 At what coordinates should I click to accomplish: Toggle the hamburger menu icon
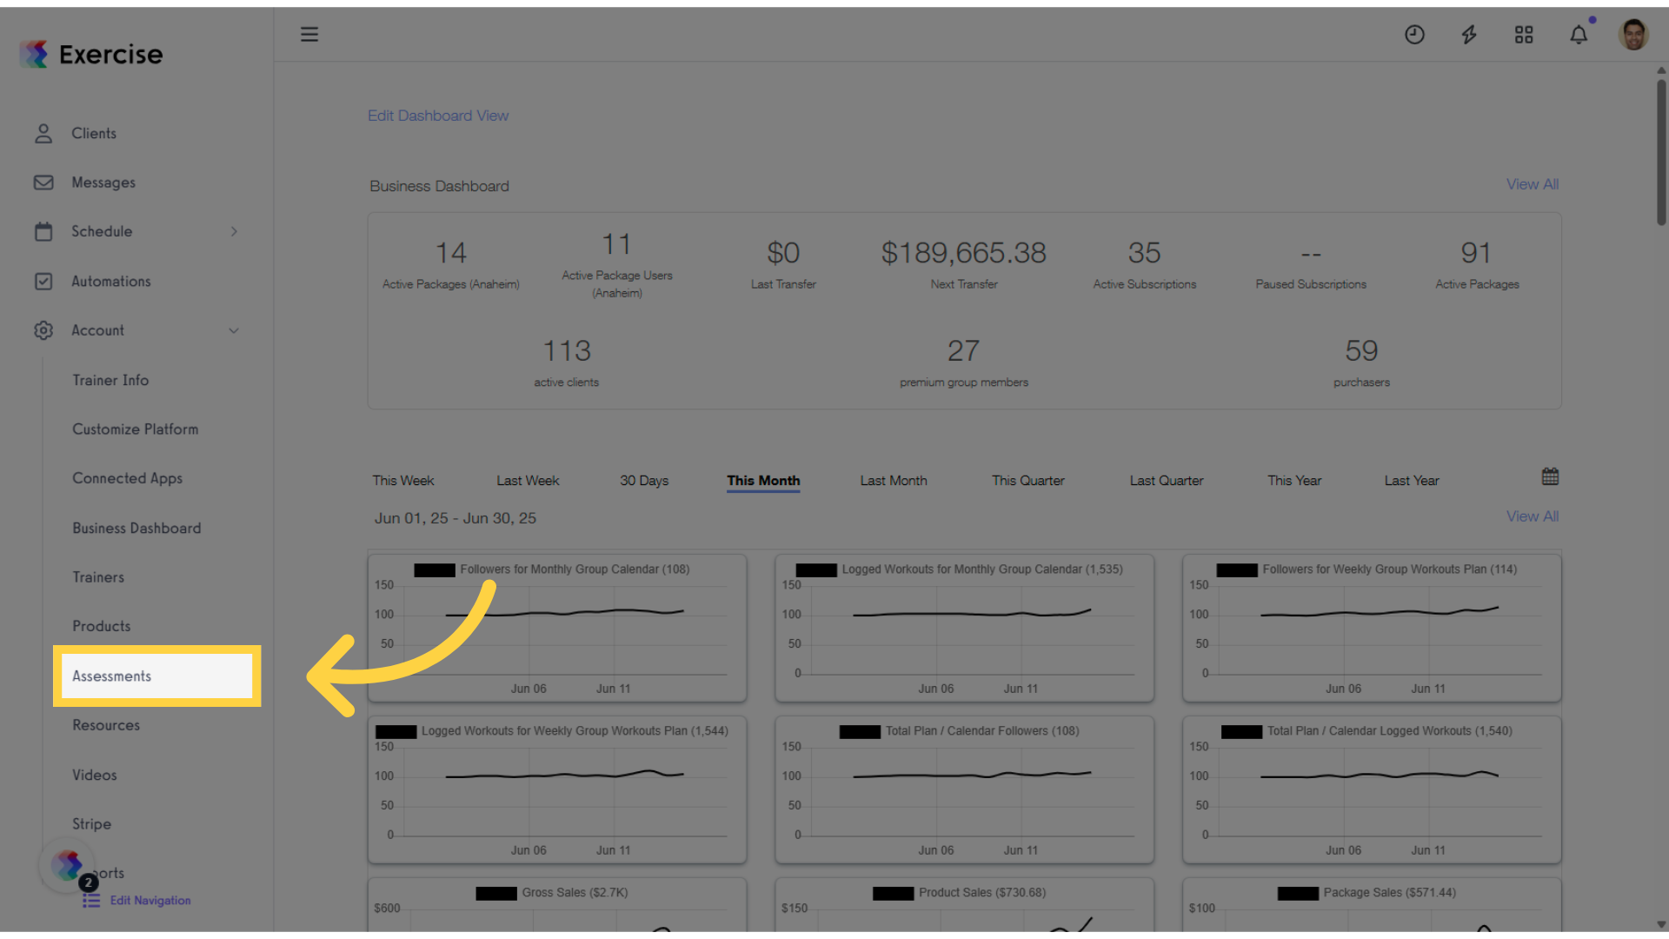309,35
